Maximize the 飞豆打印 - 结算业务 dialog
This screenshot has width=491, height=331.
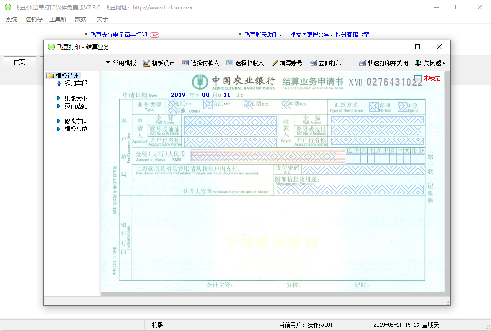click(418, 47)
